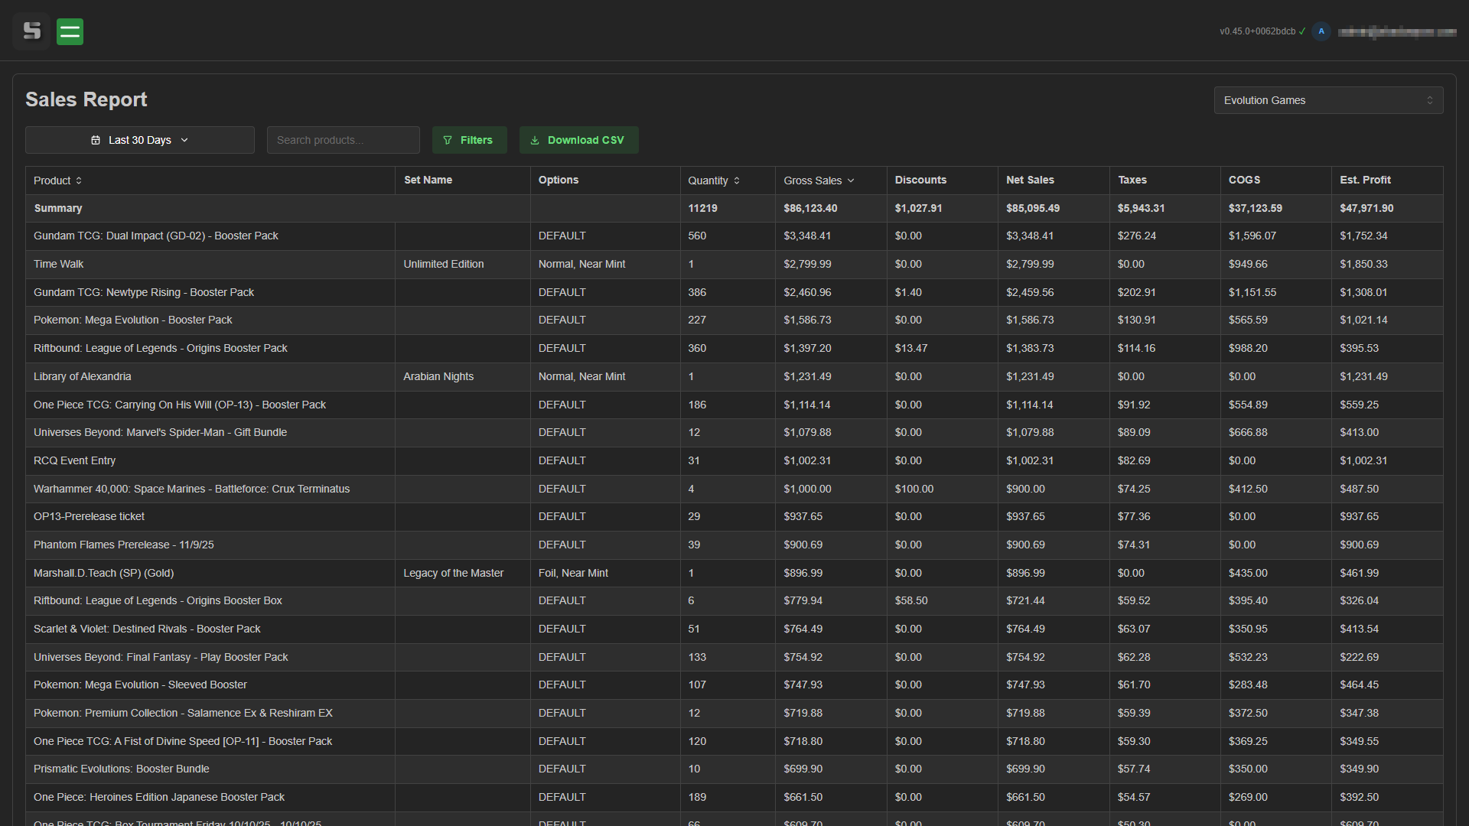The height and width of the screenshot is (826, 1469).
Task: Open the Last 30 Days dropdown
Action: [x=140, y=140]
